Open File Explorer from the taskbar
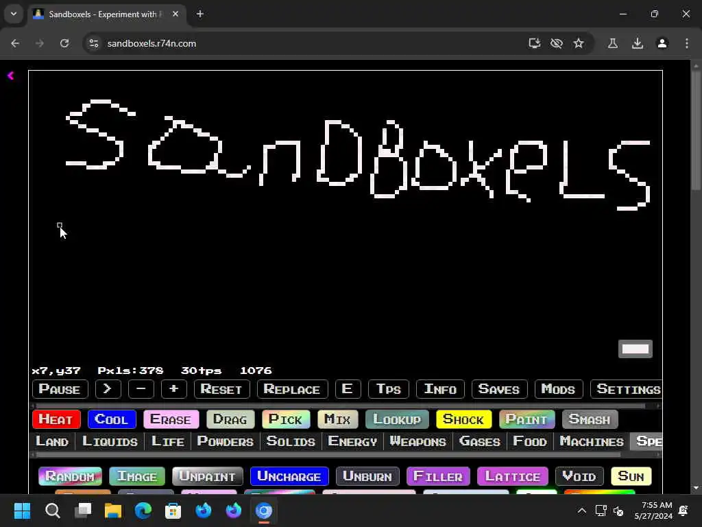702x527 pixels. coord(113,511)
